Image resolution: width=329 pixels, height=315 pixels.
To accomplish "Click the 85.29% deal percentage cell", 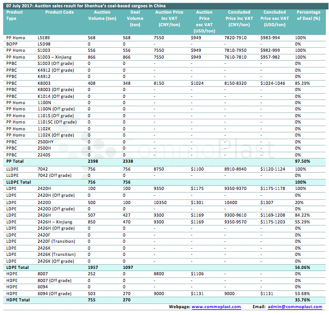I will click(x=302, y=83).
